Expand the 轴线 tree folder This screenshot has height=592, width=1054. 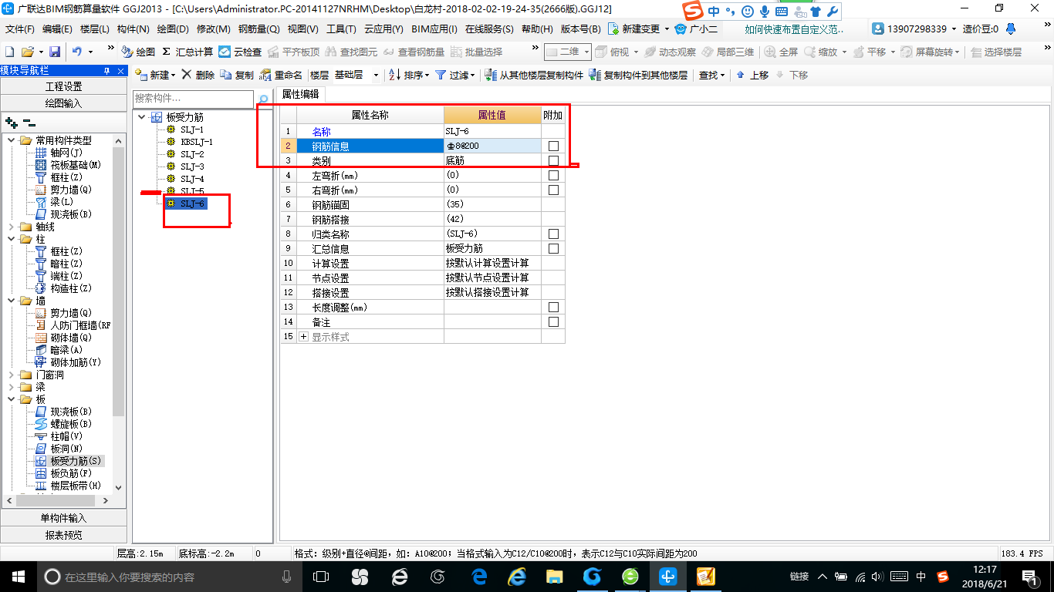[x=11, y=227]
